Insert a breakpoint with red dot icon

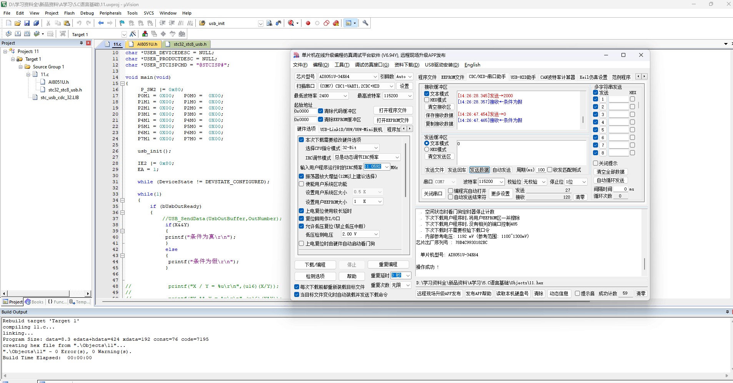[308, 23]
